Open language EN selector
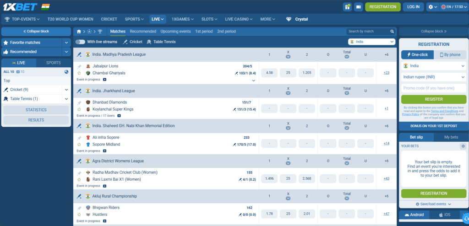The width and height of the screenshot is (469, 226). pyautogui.click(x=453, y=6)
